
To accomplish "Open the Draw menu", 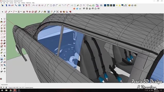I will point(15,3).
